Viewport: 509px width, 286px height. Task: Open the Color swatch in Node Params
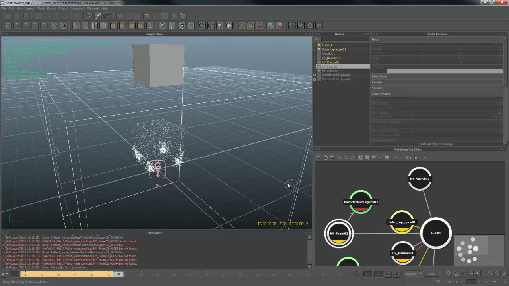click(445, 71)
